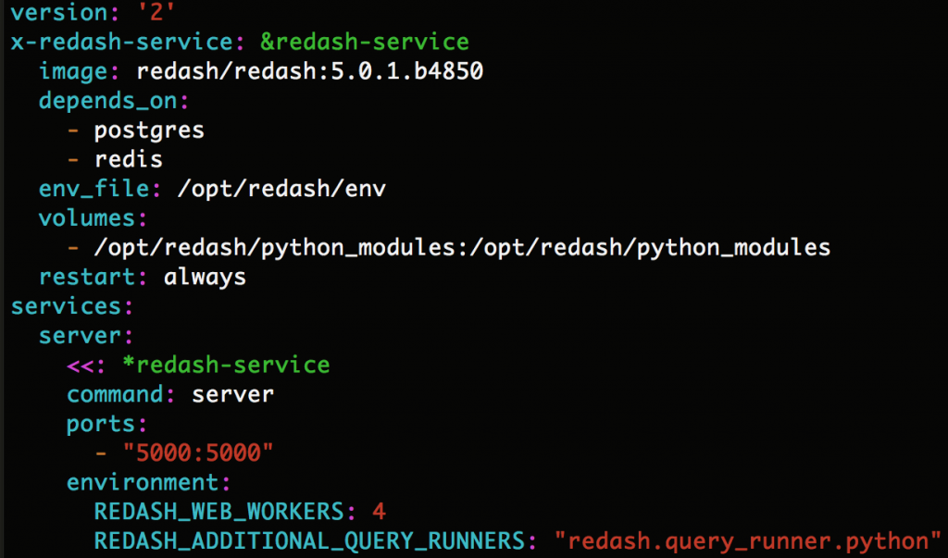The height and width of the screenshot is (558, 948).
Task: Click the 'REDASH_WEB_WORKERS' variable name
Action: pyautogui.click(x=218, y=512)
